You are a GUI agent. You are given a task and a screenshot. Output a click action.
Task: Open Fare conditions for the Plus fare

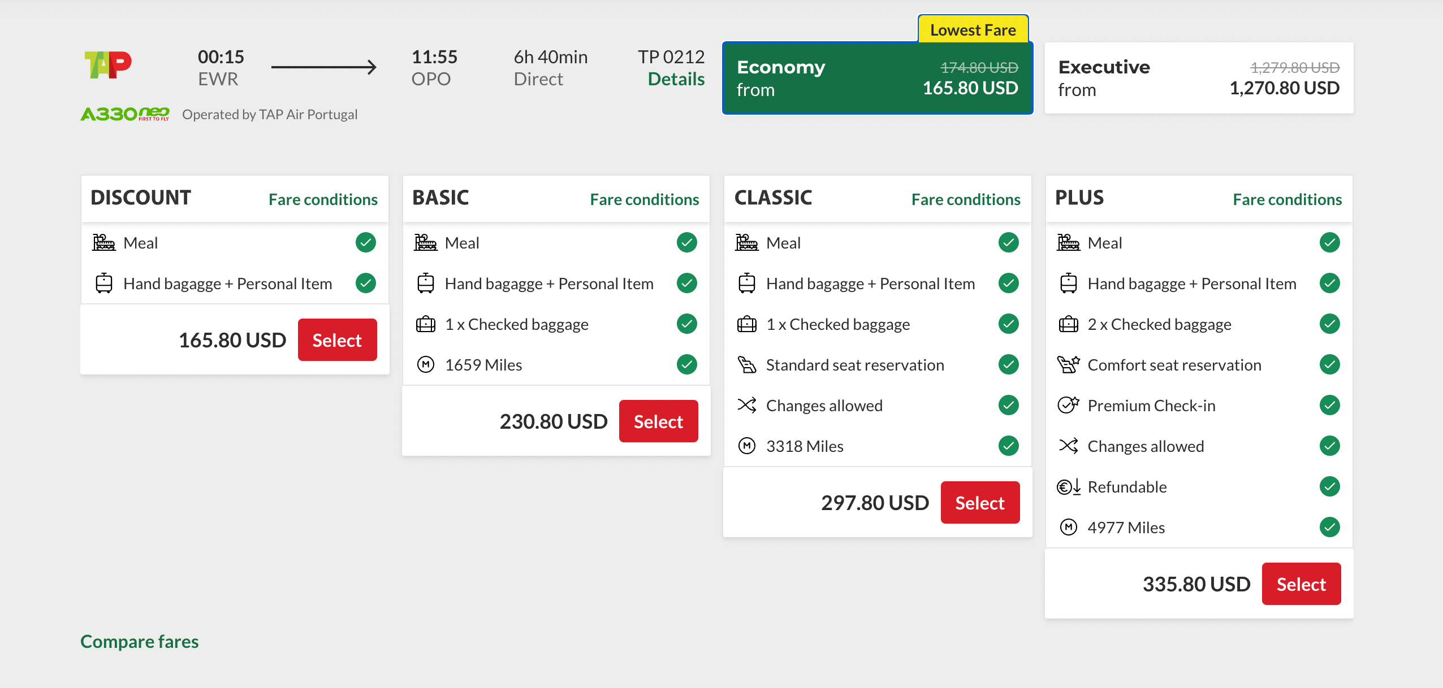coord(1287,199)
